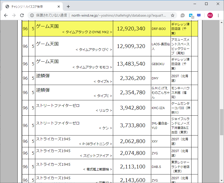Click location ゲームセンターコパIII（神奈川）
This screenshot has width=224, height=183.
pos(181,108)
